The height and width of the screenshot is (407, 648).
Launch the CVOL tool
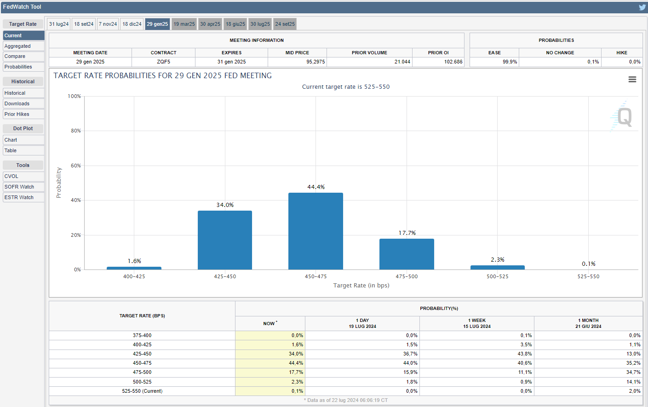(x=23, y=176)
